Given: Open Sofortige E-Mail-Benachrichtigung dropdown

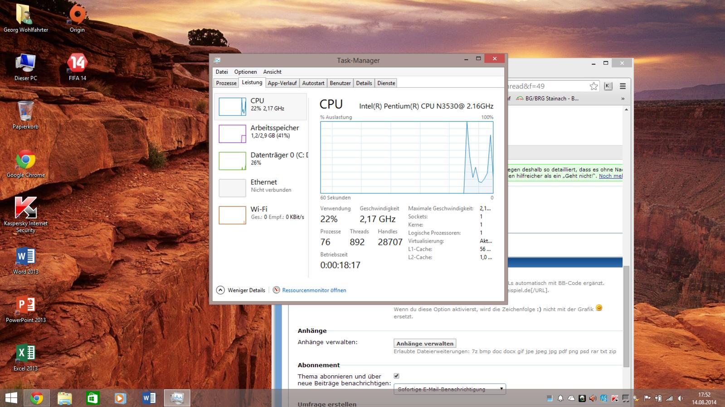Looking at the screenshot, I should point(449,389).
